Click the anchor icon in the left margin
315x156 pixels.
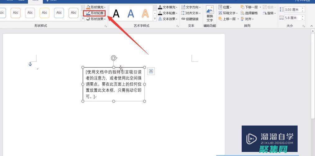(x=30, y=64)
